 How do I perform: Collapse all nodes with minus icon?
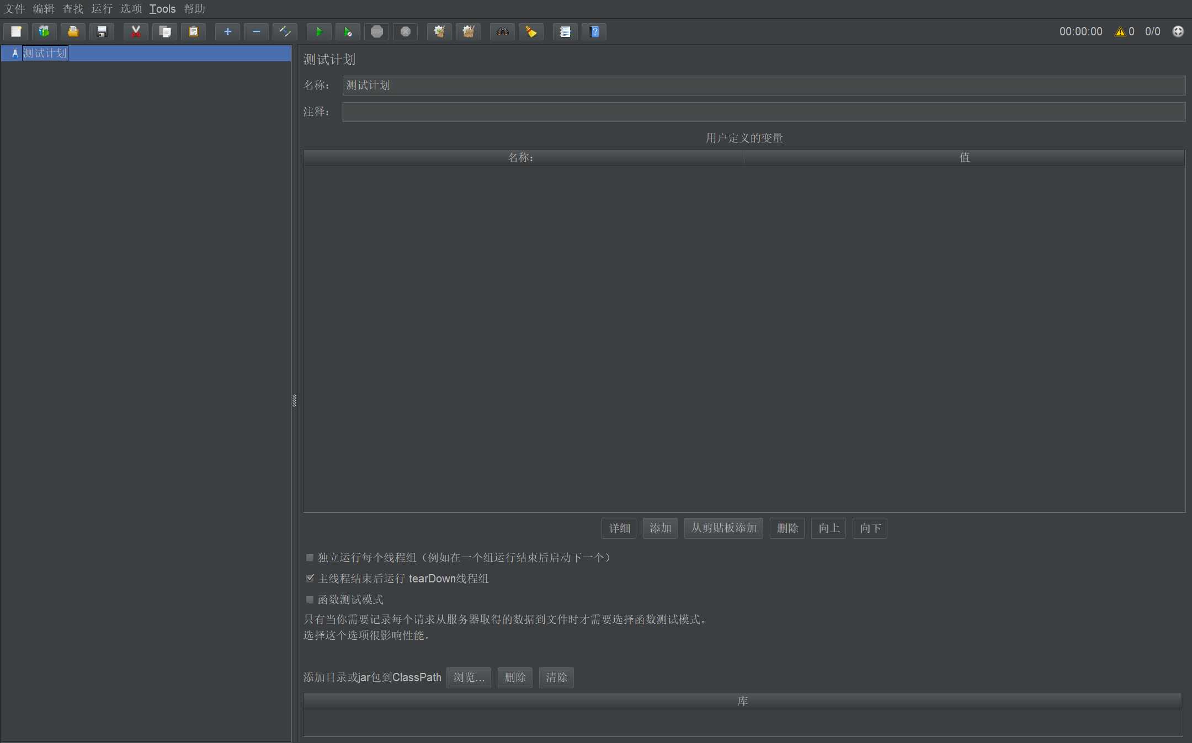click(256, 31)
